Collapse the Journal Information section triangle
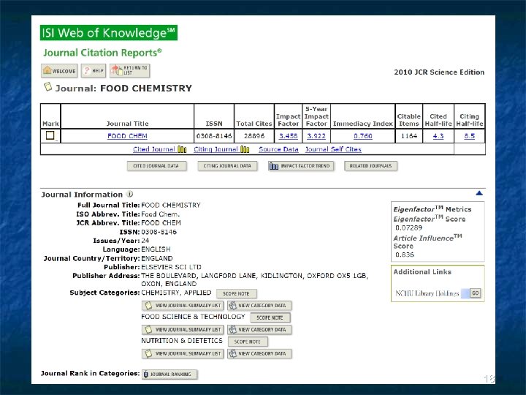The width and height of the screenshot is (526, 395). (479, 193)
